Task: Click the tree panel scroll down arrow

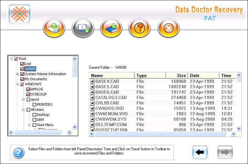Action: [74, 127]
